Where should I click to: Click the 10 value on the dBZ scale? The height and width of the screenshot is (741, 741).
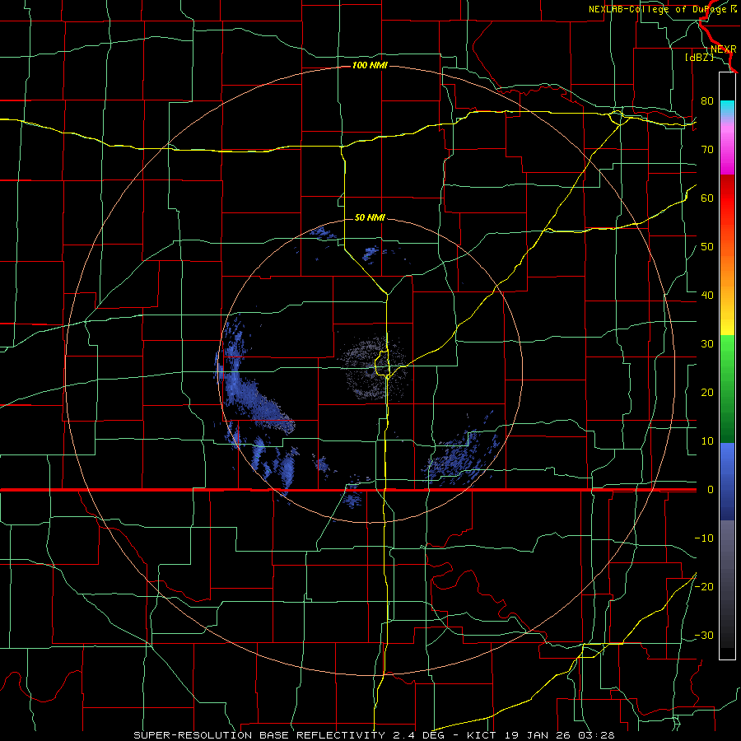pyautogui.click(x=707, y=441)
